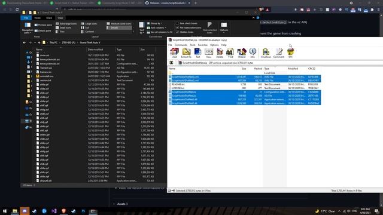The image size is (383, 215).
Task: Click the Delete icon in WinRAR toolbar
Action: click(x=220, y=53)
